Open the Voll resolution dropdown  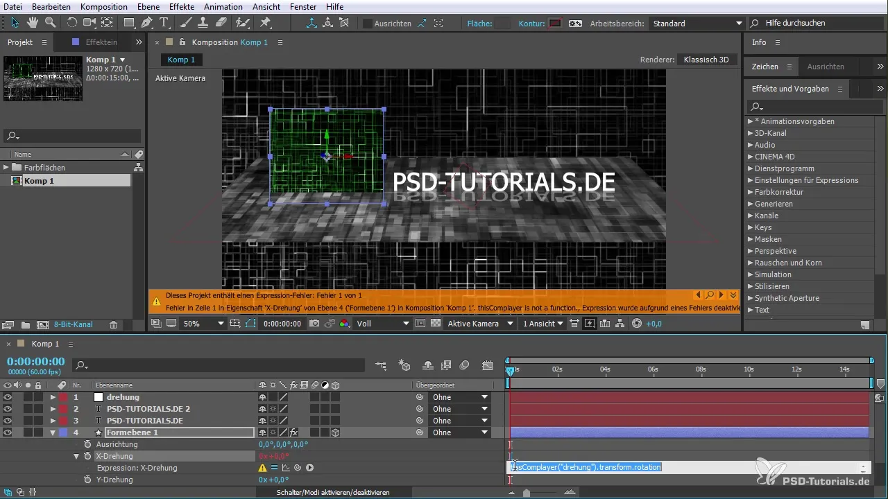pos(382,324)
